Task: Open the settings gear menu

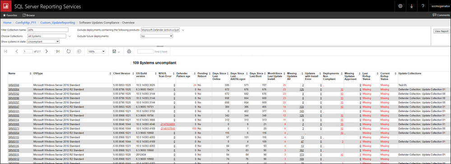Action: pos(400,6)
